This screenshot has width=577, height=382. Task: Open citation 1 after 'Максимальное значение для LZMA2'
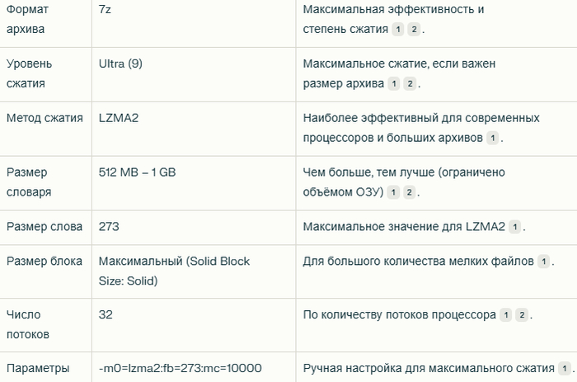point(514,227)
